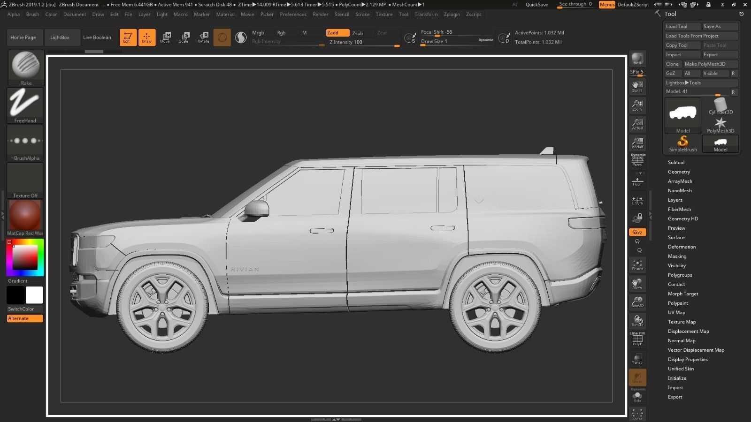Expand the Polygroups section
Image resolution: width=751 pixels, height=422 pixels.
[680, 275]
